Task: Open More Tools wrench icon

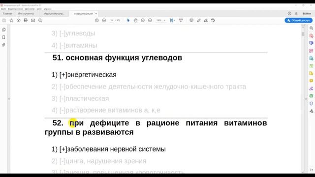Action: click(311, 111)
